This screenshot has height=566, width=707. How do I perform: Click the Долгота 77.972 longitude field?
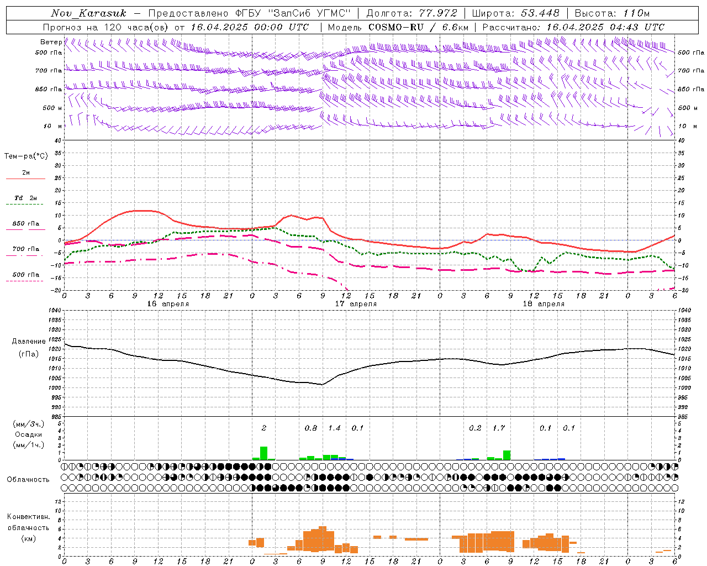tap(411, 13)
